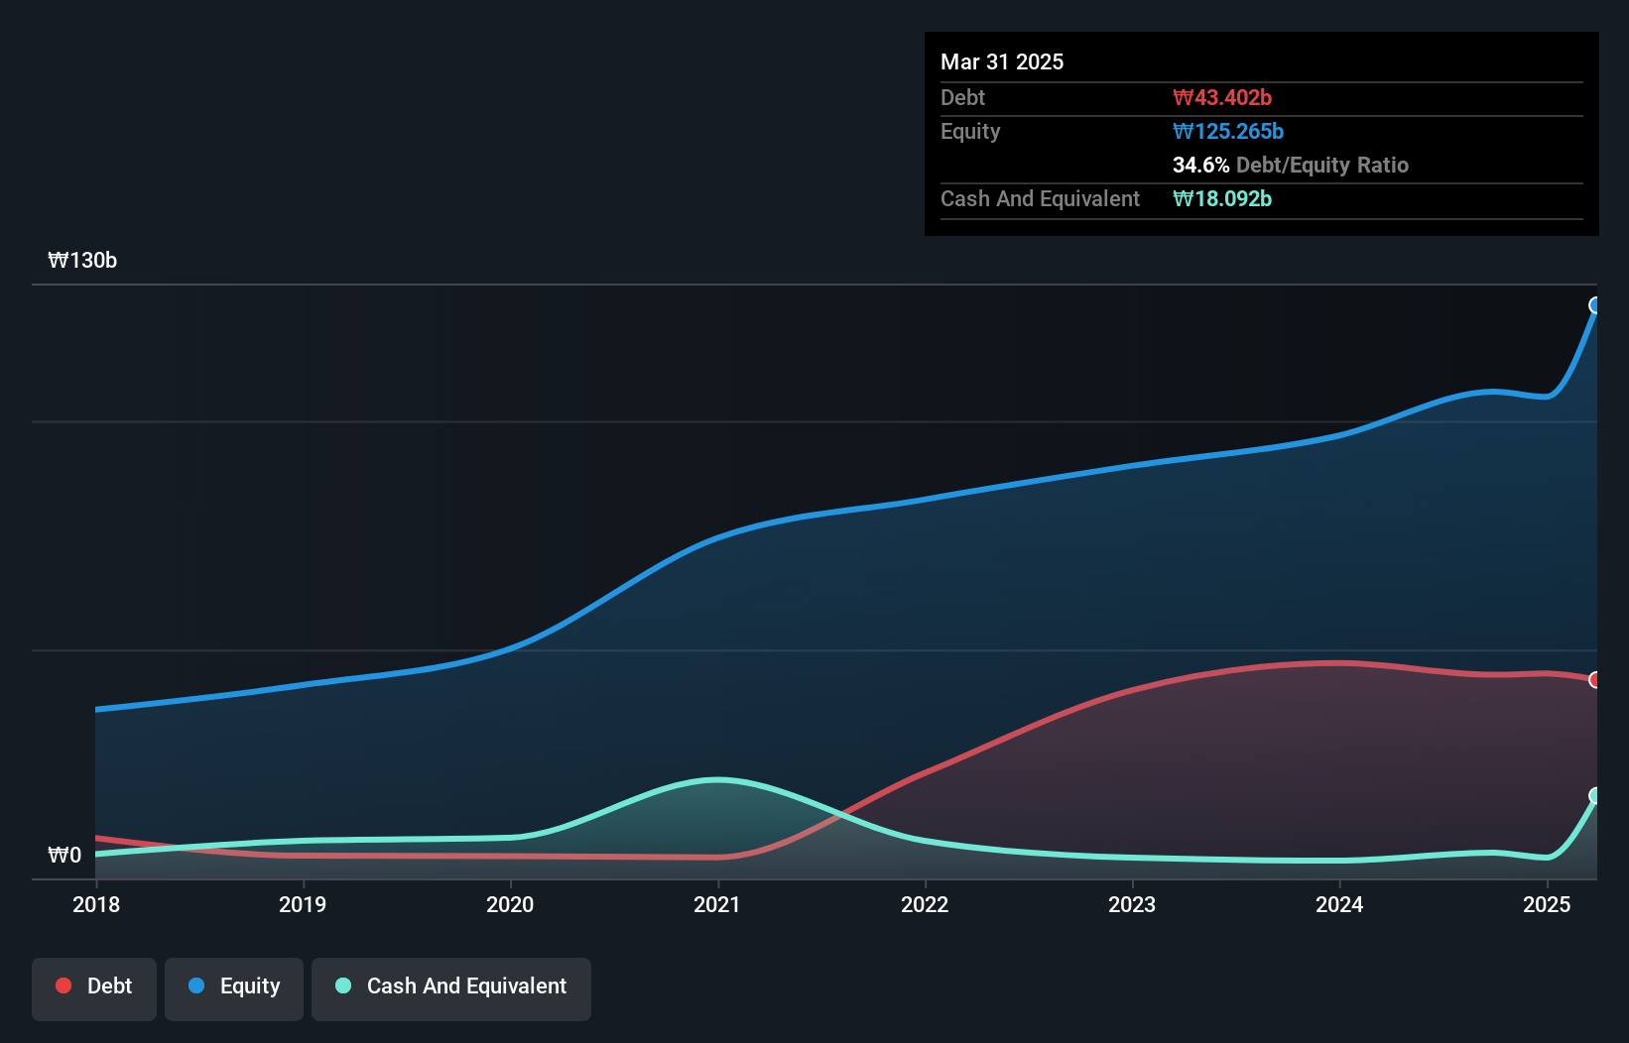Select the teal Cash endpoint marker

pos(1595,795)
